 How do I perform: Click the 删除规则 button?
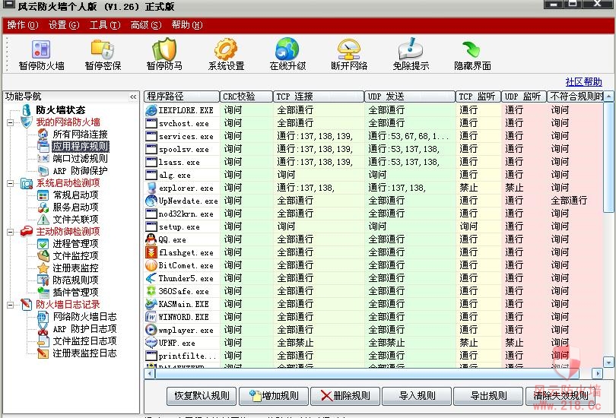point(345,396)
